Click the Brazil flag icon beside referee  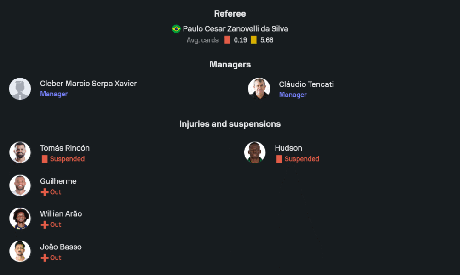[176, 29]
